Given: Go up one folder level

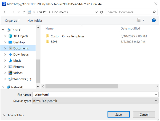Looking at the screenshot, I should click(24, 12).
